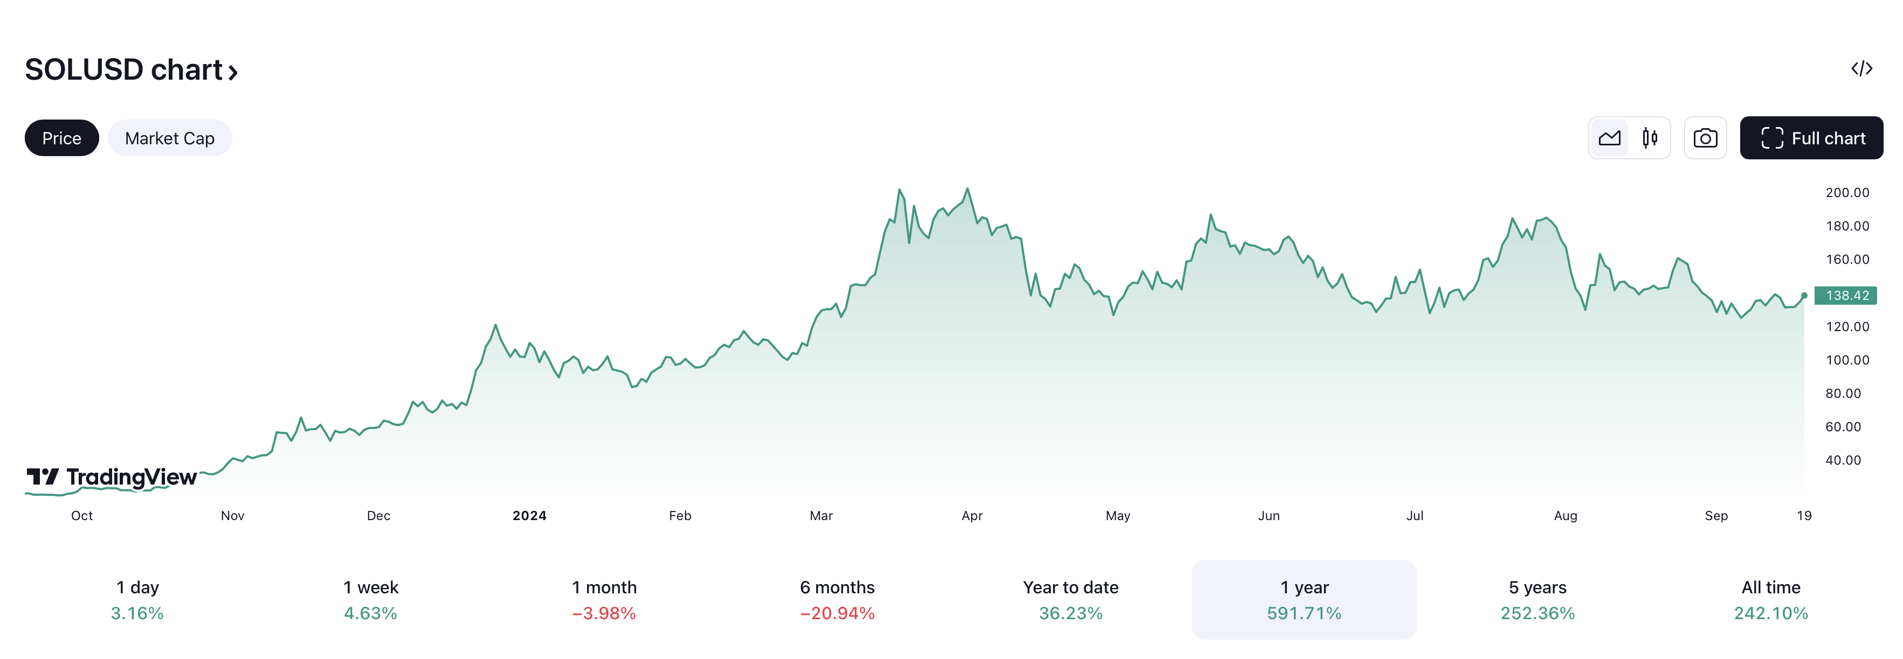
Task: Open the SOLUSD chart heading link
Action: (x=123, y=70)
